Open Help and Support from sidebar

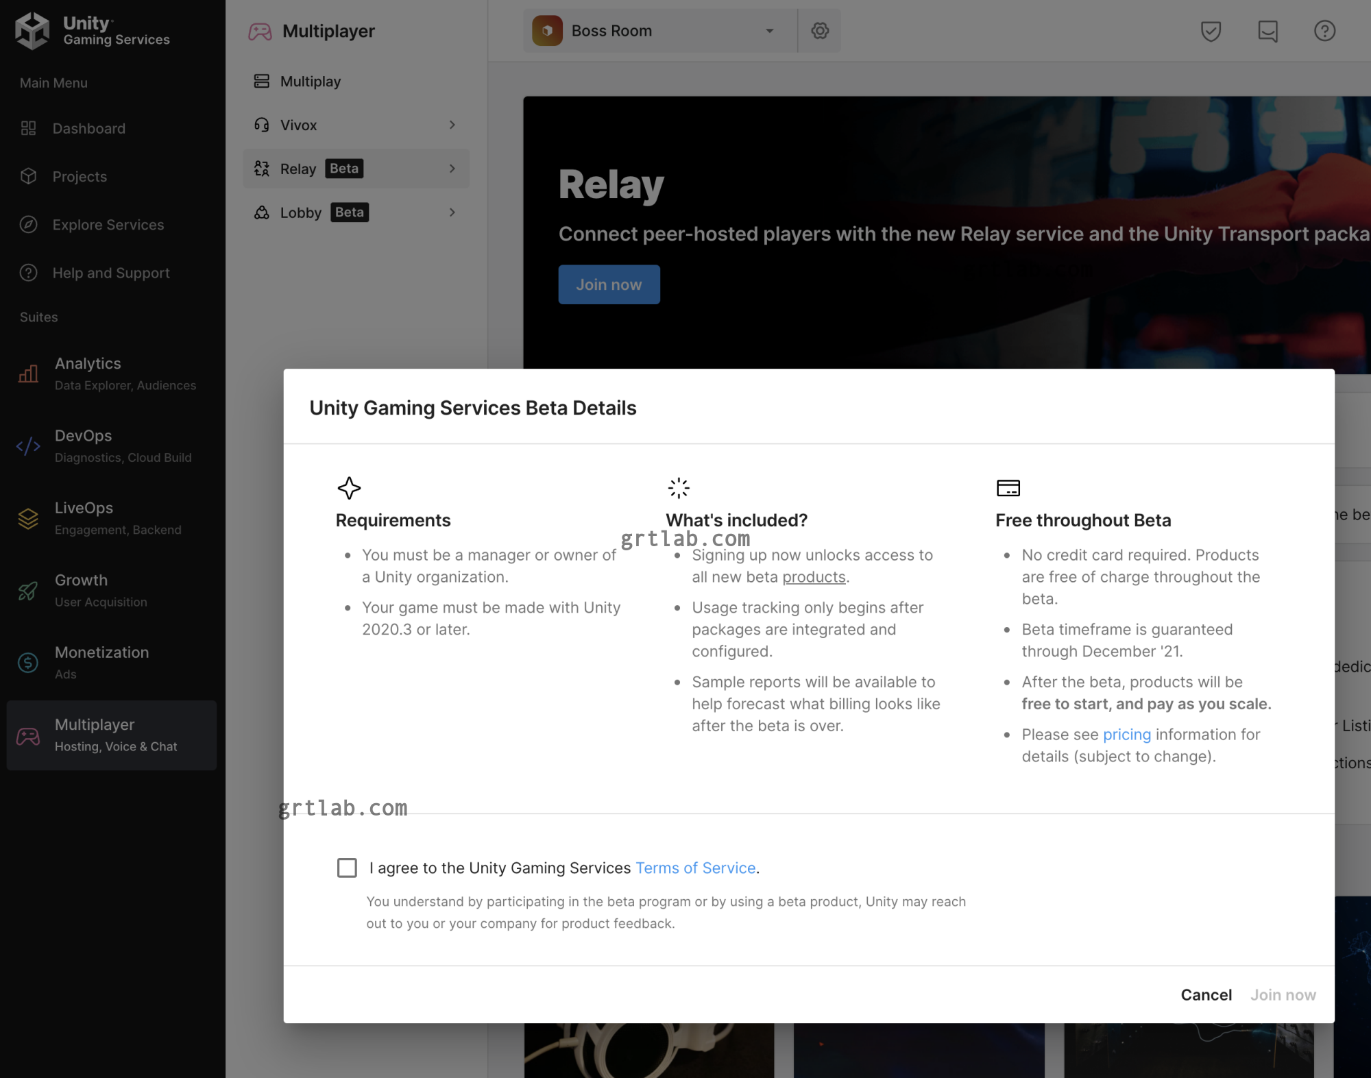point(110,273)
